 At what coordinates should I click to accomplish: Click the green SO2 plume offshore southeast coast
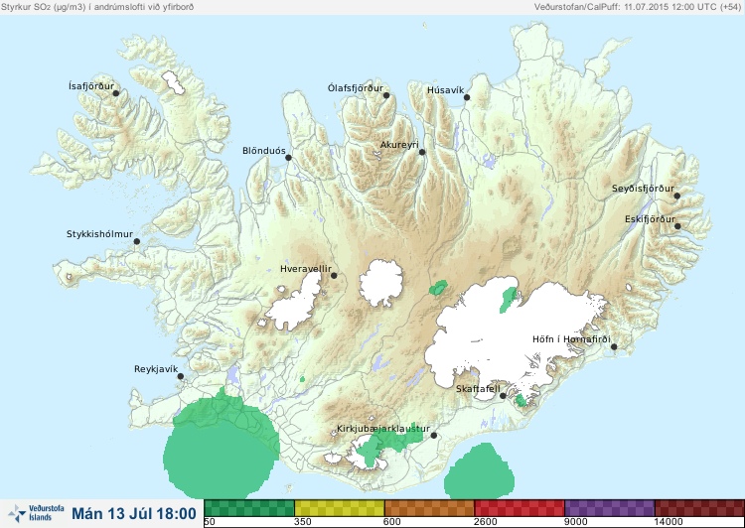(479, 472)
